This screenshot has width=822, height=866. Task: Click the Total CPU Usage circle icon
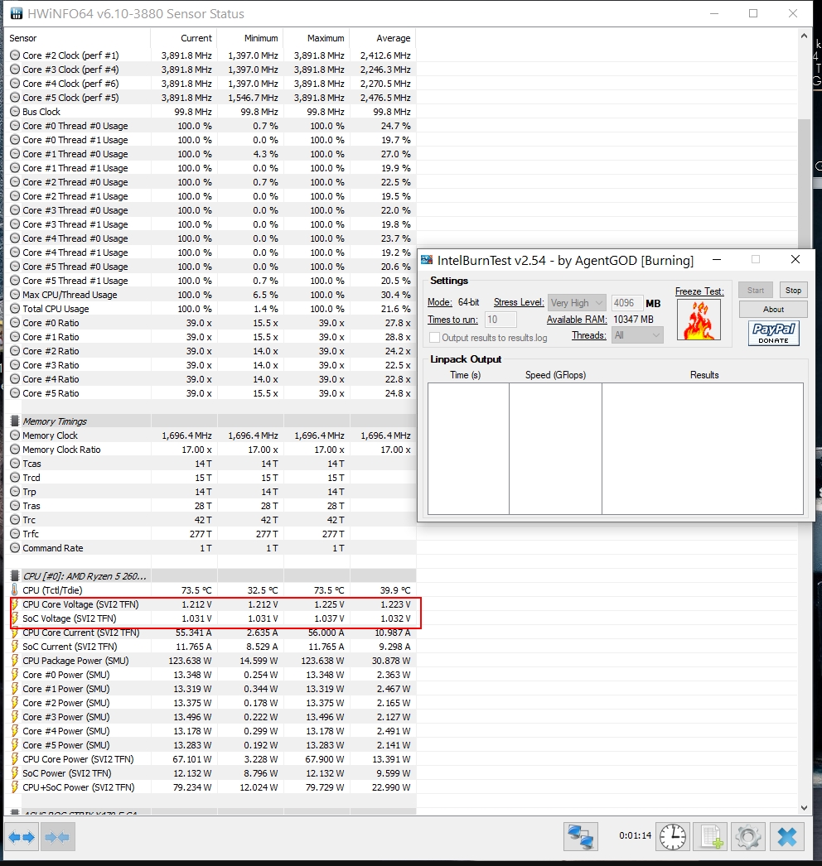15,309
